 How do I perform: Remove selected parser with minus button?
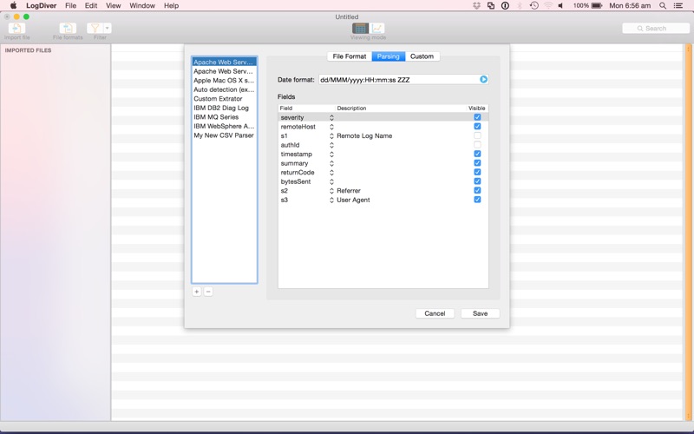(x=208, y=292)
